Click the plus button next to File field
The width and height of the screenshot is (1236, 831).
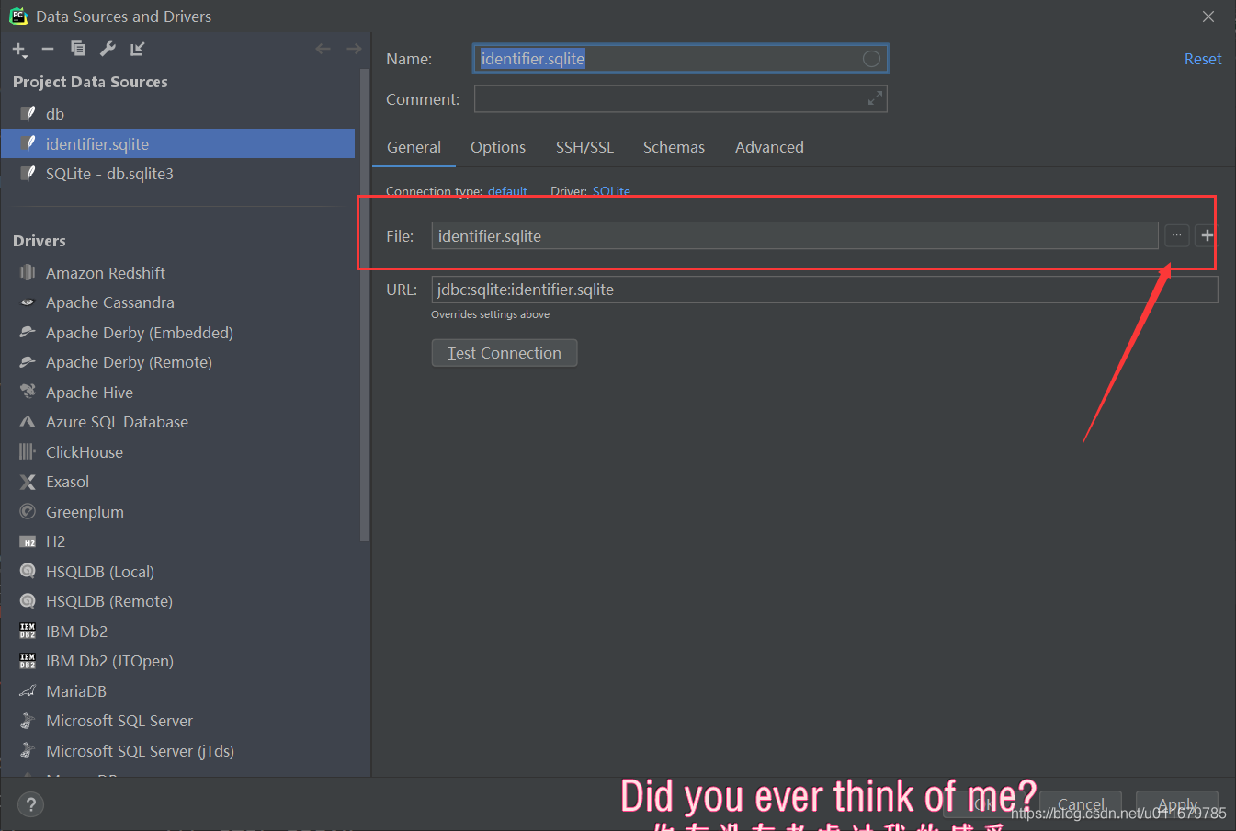pos(1207,235)
